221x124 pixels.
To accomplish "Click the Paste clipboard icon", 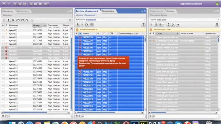I will (x=25, y=4).
